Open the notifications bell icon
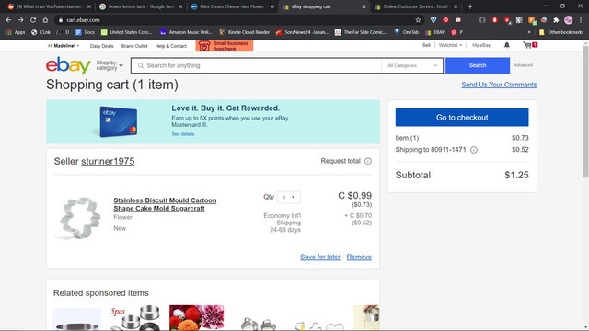 [507, 45]
